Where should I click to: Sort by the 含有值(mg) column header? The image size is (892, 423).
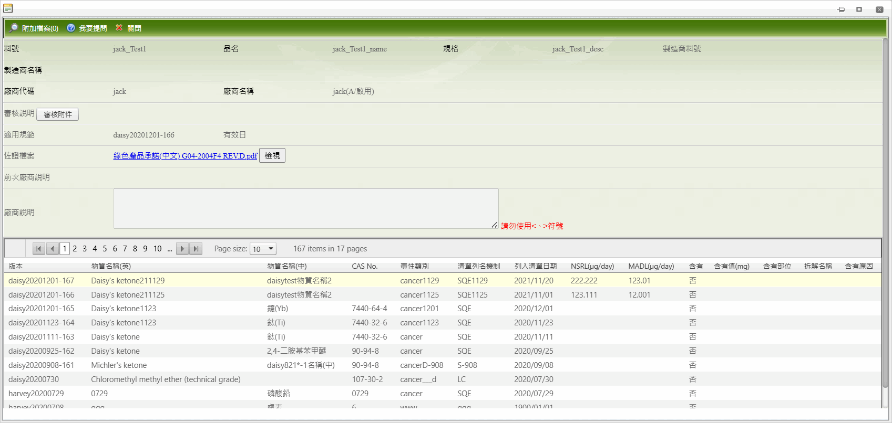click(x=732, y=266)
